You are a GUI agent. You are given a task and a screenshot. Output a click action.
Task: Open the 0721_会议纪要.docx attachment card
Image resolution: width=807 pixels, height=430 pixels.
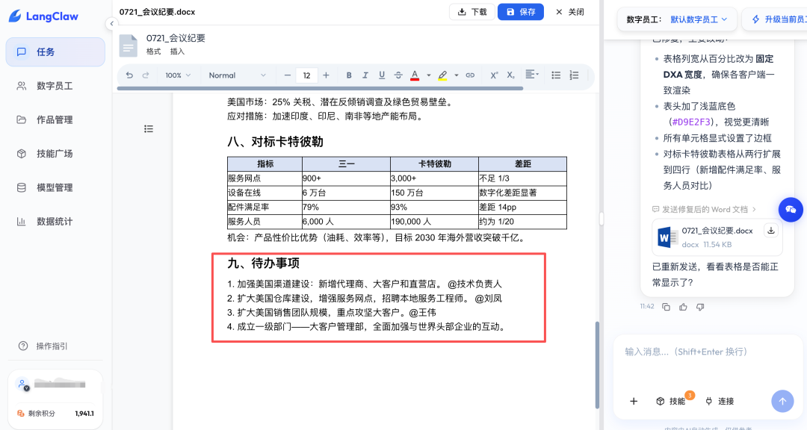[x=717, y=237]
